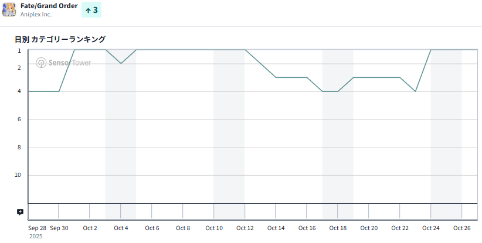Click the shaded band above Oct 10

point(229,135)
